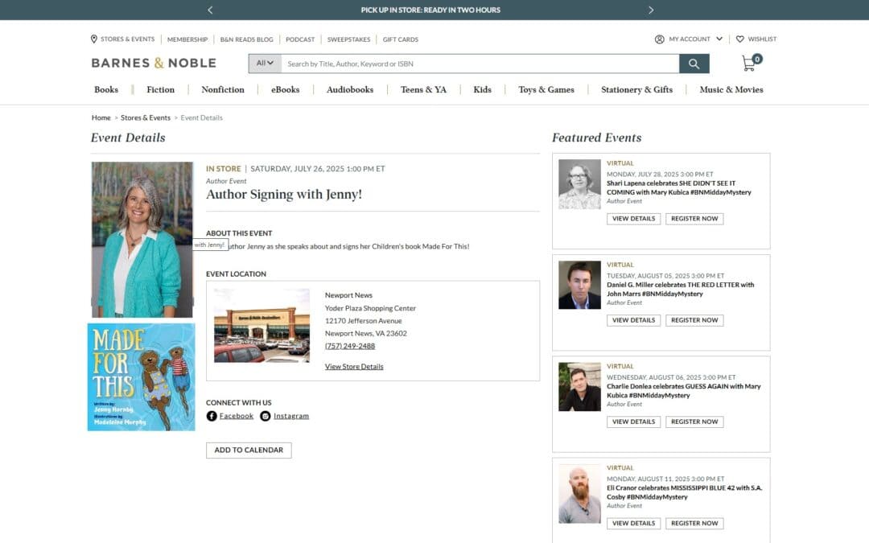Click the My Account user icon
The image size is (869, 543).
[x=660, y=39]
